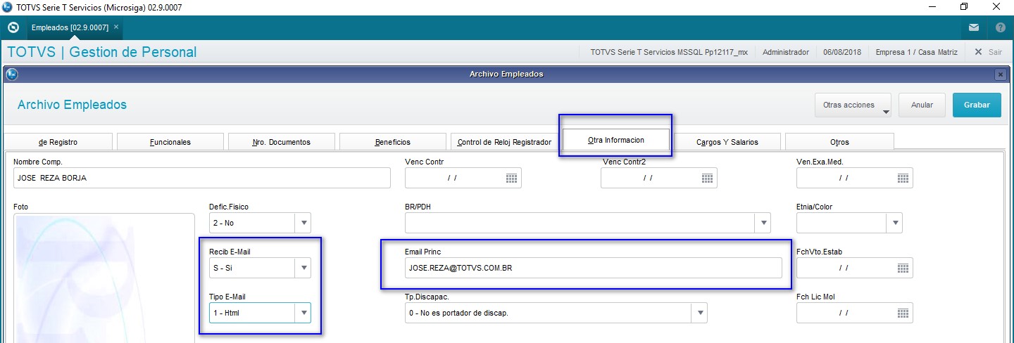This screenshot has height=343, width=1014.
Task: Expand the BR/PDH dropdown
Action: (x=763, y=223)
